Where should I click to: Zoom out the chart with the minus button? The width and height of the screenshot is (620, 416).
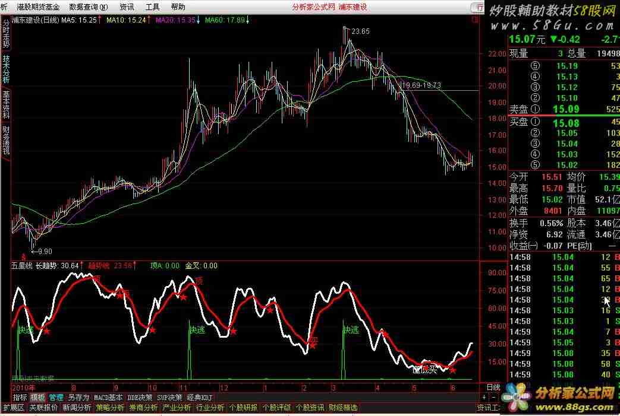pos(493,398)
